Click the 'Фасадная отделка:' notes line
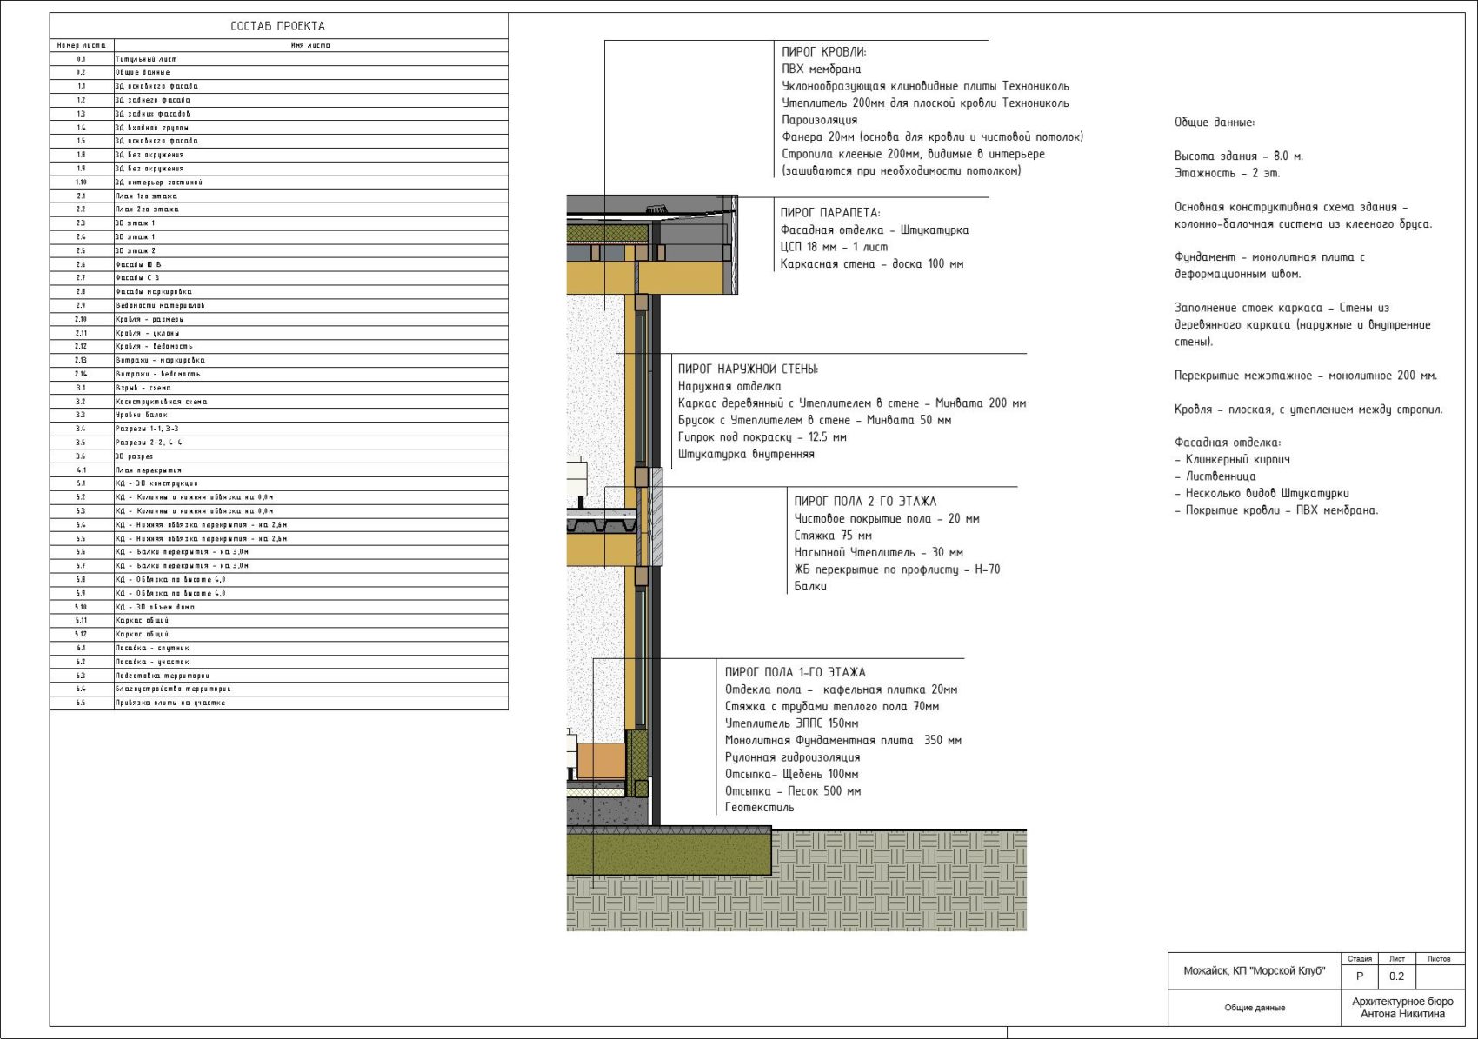Screen dimensions: 1478x1039 (1228, 443)
